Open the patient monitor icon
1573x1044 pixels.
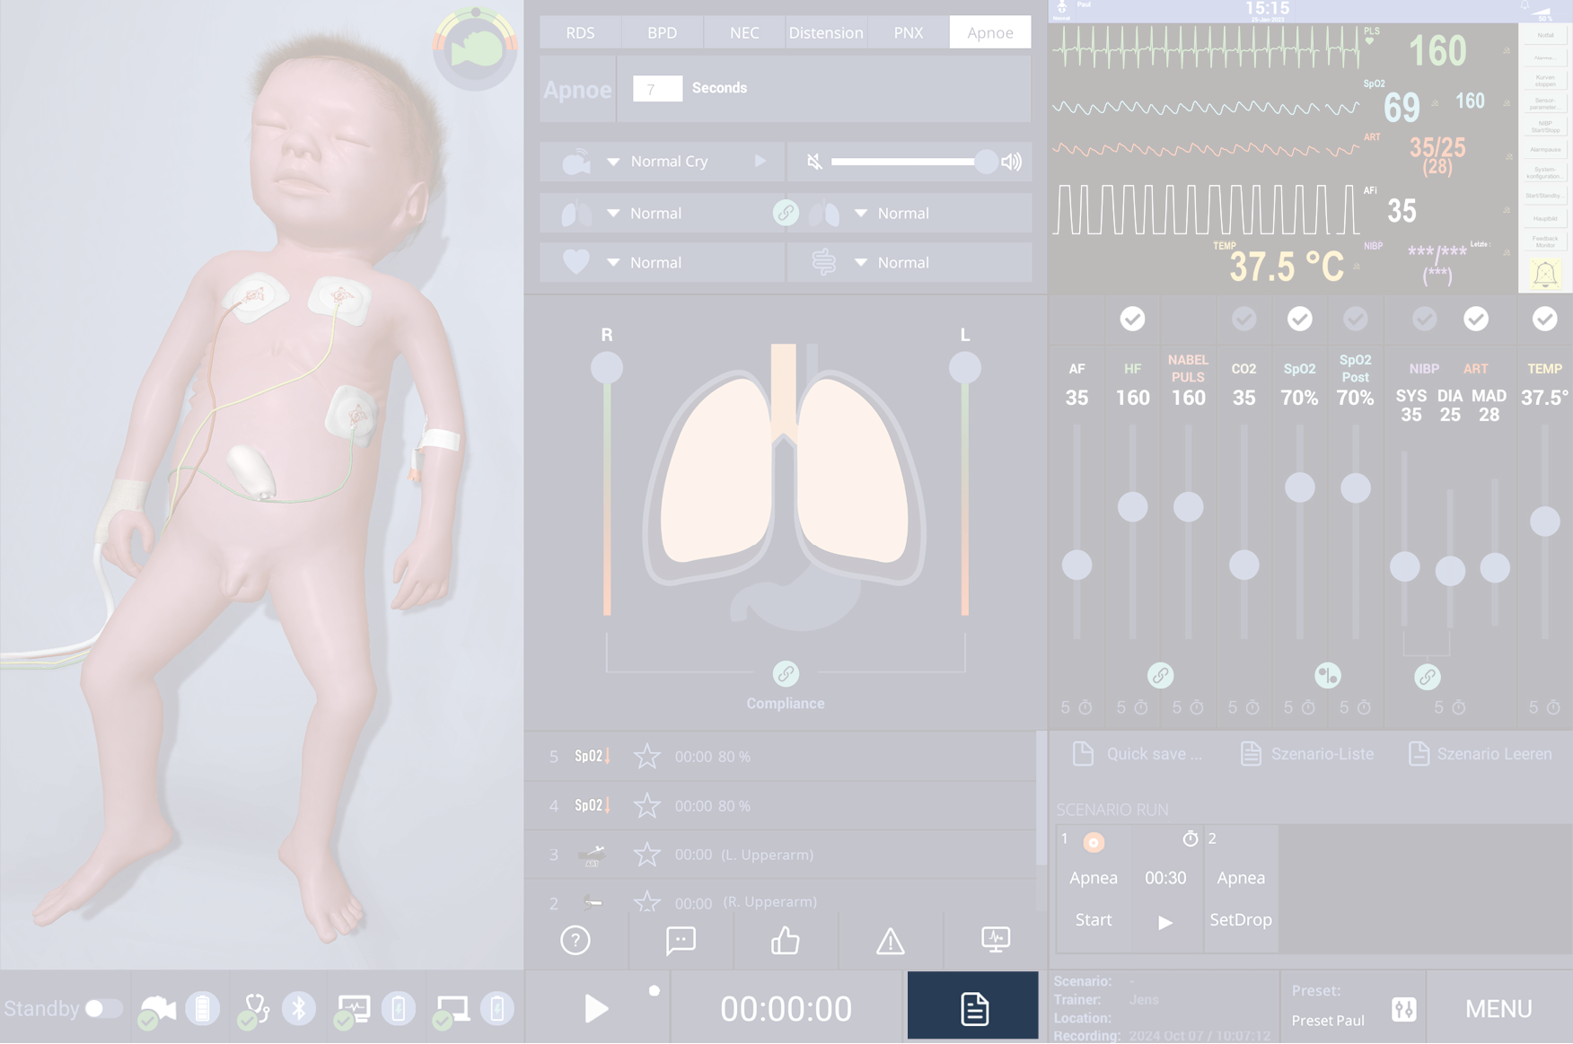pos(996,940)
